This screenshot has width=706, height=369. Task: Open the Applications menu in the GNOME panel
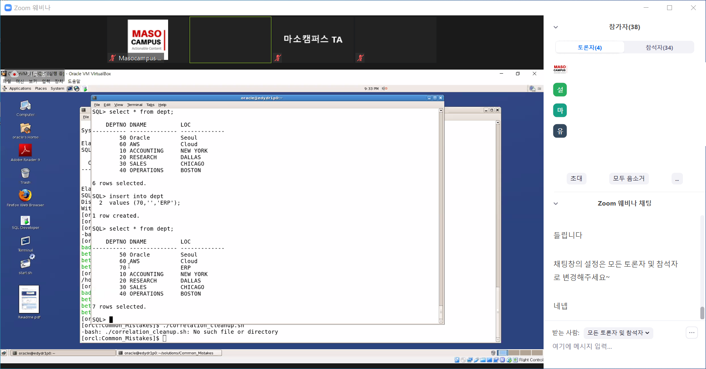click(x=20, y=89)
